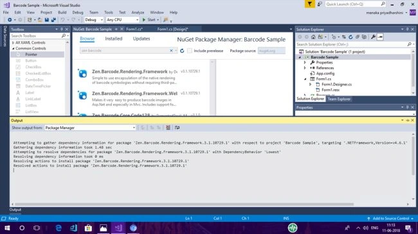Click the notifications flag icon in the title bar
This screenshot has height=234, width=418.
pos(309,4)
